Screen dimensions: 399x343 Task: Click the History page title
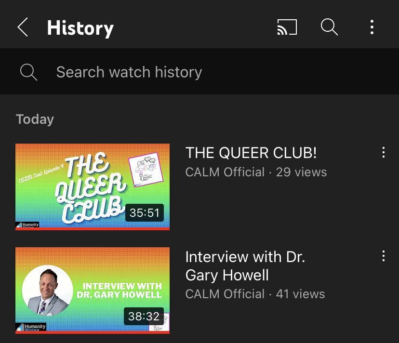80,28
